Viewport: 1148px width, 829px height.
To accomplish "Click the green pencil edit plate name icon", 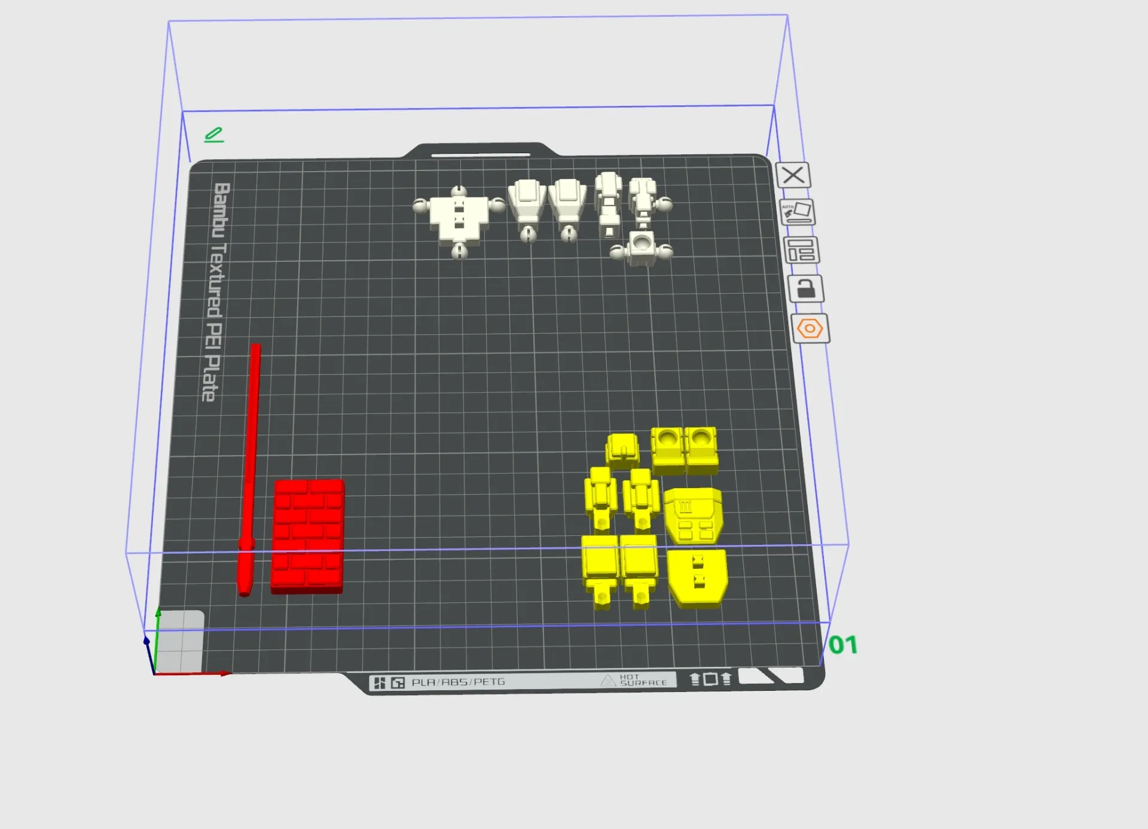I will coord(213,135).
